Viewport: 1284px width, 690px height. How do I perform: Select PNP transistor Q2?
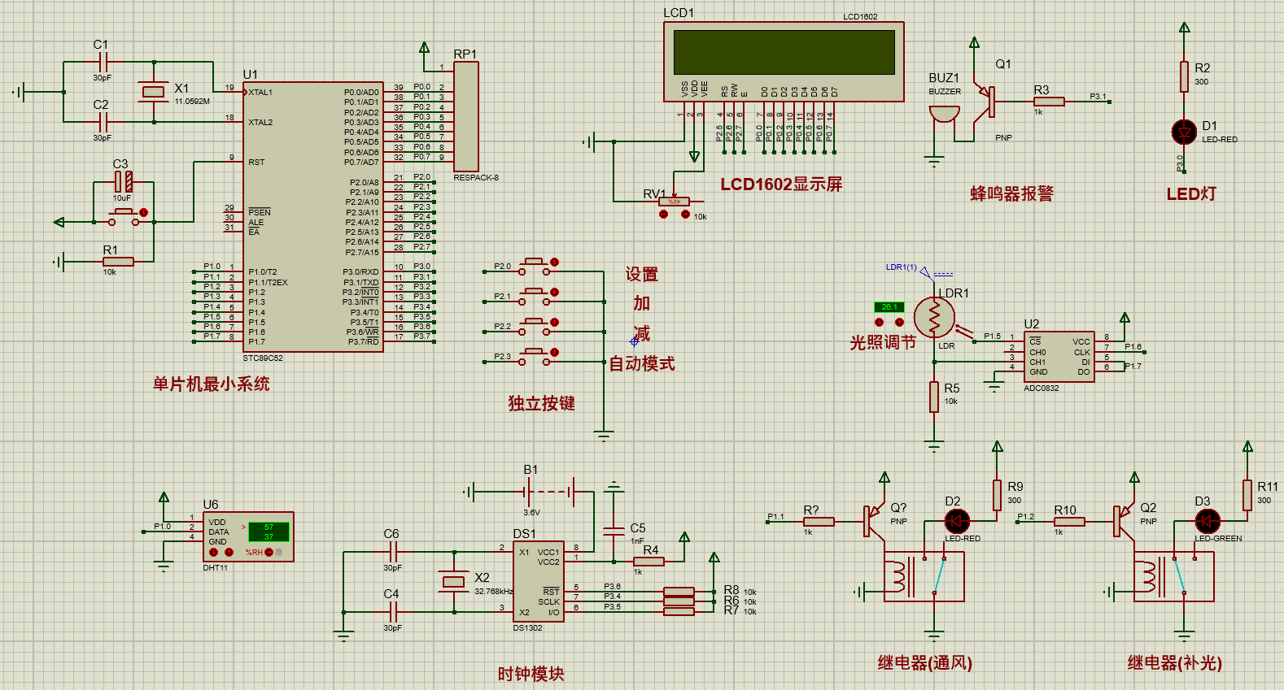click(x=1123, y=521)
